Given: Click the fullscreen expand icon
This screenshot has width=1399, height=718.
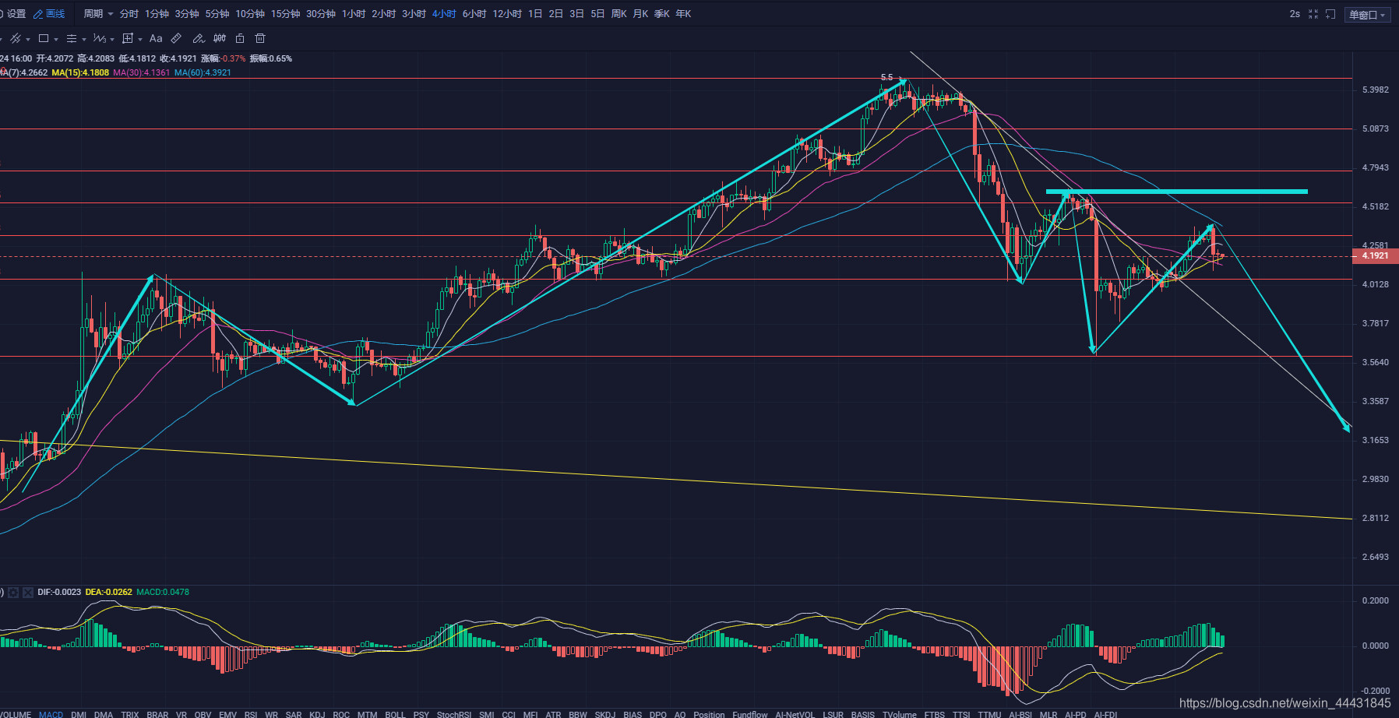Looking at the screenshot, I should point(1313,14).
